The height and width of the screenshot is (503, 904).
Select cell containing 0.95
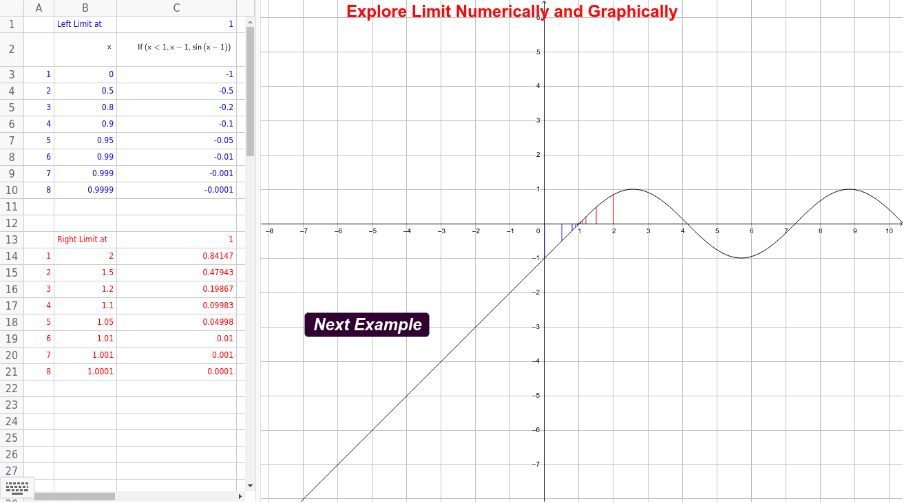85,140
